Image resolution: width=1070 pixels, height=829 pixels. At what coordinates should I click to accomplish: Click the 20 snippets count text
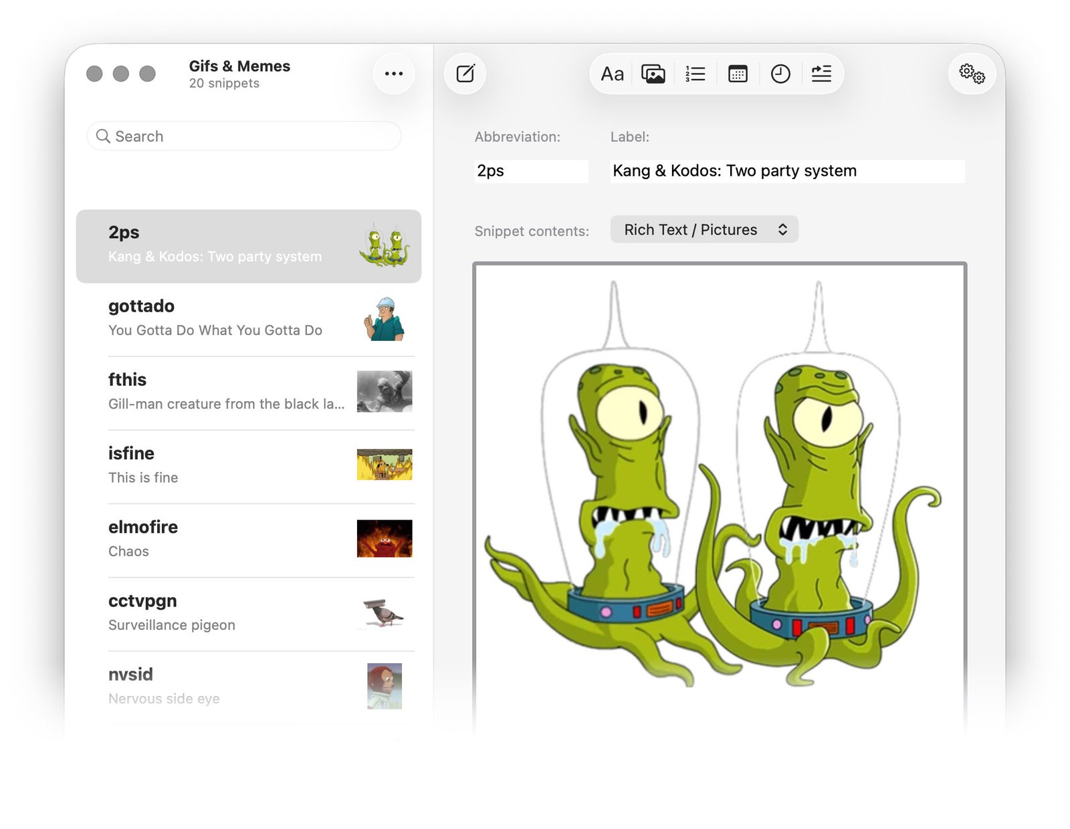224,84
